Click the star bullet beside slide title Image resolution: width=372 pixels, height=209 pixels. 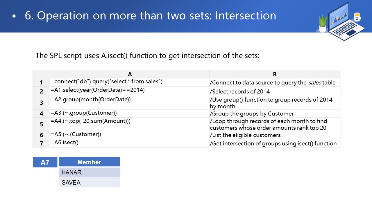(x=14, y=16)
